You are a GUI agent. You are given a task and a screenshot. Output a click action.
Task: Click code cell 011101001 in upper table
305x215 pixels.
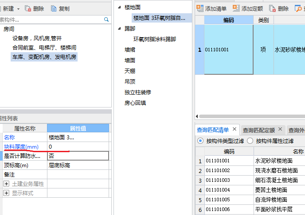[x=229, y=50]
